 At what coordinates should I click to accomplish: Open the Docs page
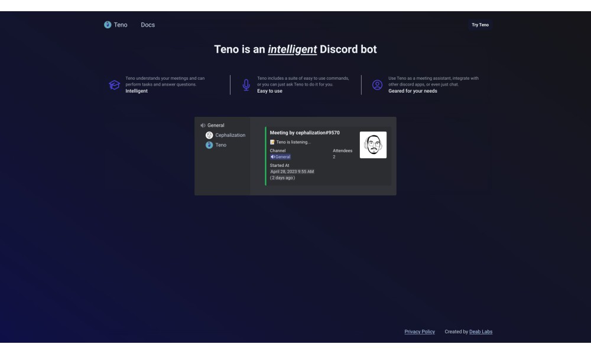point(148,25)
